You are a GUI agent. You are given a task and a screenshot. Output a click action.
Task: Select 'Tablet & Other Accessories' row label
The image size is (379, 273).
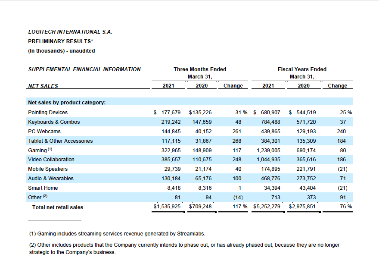click(x=60, y=141)
